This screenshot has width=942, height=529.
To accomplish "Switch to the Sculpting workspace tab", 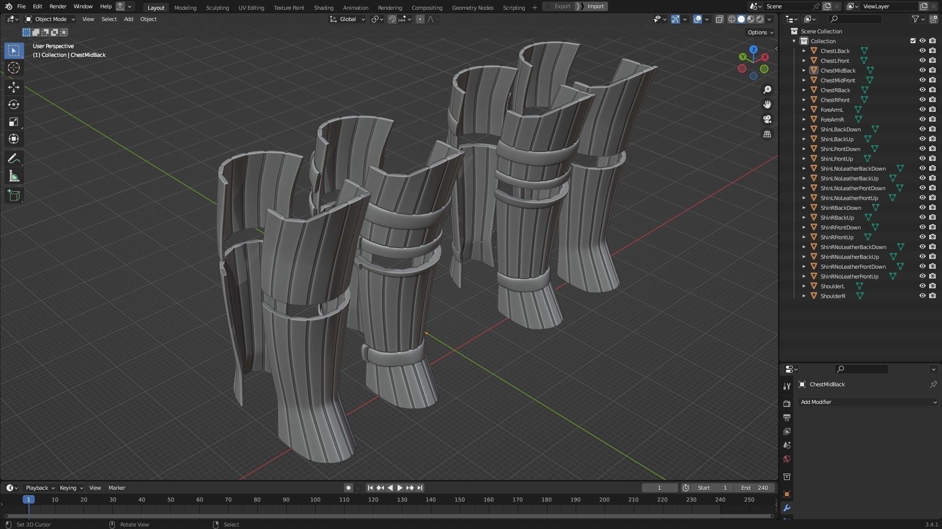I will [x=217, y=7].
